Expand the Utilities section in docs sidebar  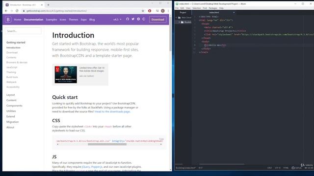(x=11, y=111)
